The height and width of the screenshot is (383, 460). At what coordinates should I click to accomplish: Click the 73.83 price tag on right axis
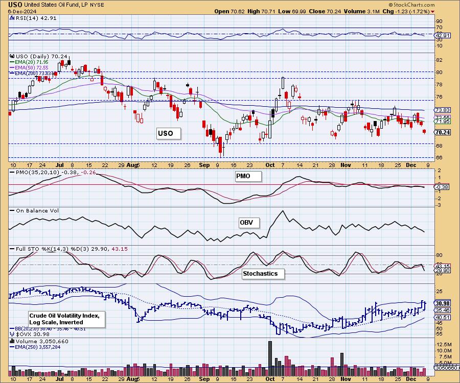coord(443,110)
